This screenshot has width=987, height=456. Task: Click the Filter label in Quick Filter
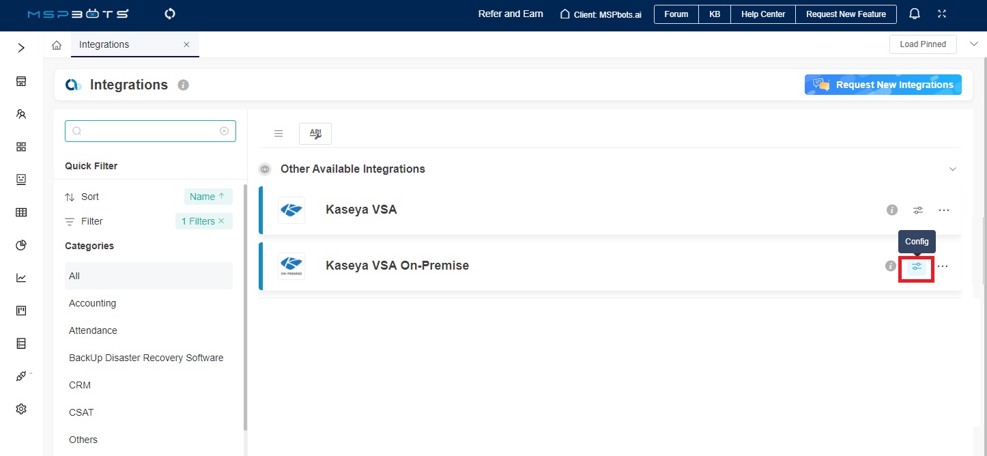(92, 221)
